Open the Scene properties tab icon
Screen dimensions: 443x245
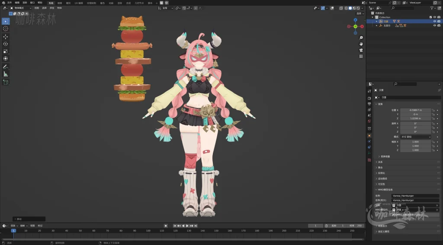[369, 115]
